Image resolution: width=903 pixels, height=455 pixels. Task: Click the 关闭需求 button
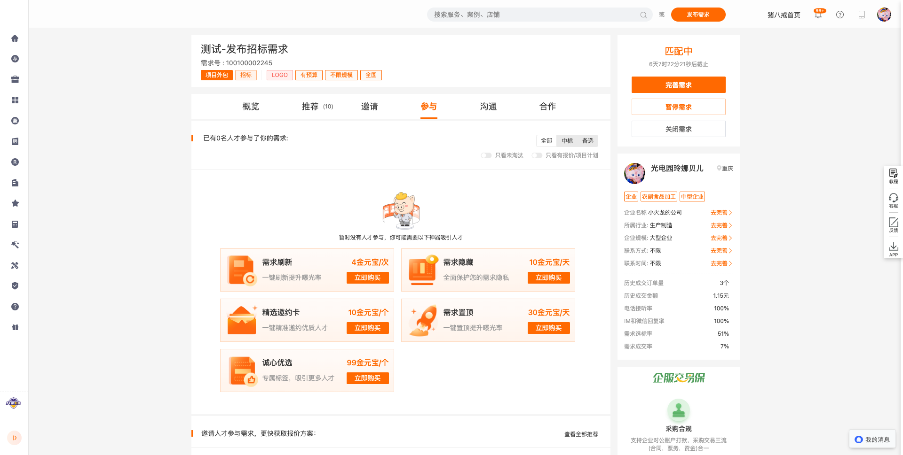(679, 129)
